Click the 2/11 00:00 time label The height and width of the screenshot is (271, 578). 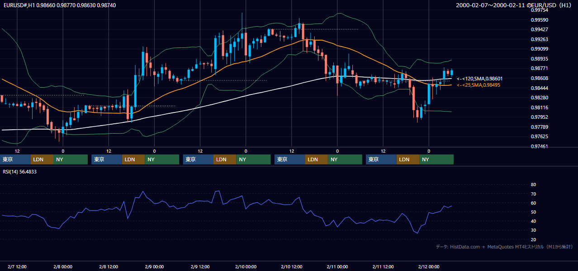pyautogui.click(x=337, y=267)
